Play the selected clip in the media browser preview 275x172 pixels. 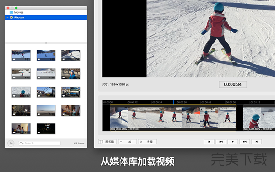(x=11, y=143)
